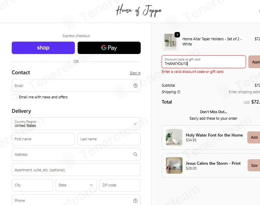The width and height of the screenshot is (260, 205).
Task: Click the 'Total' label
Action: point(167,102)
